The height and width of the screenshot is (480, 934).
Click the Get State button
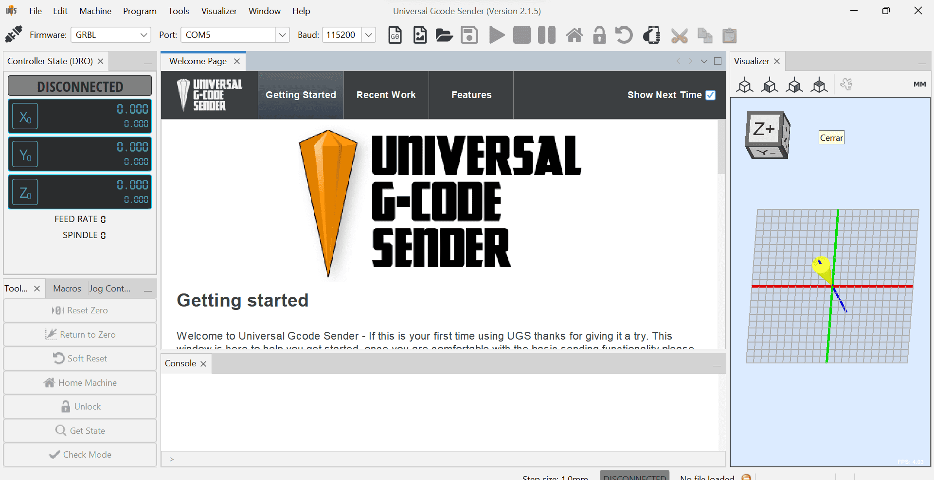click(x=80, y=431)
